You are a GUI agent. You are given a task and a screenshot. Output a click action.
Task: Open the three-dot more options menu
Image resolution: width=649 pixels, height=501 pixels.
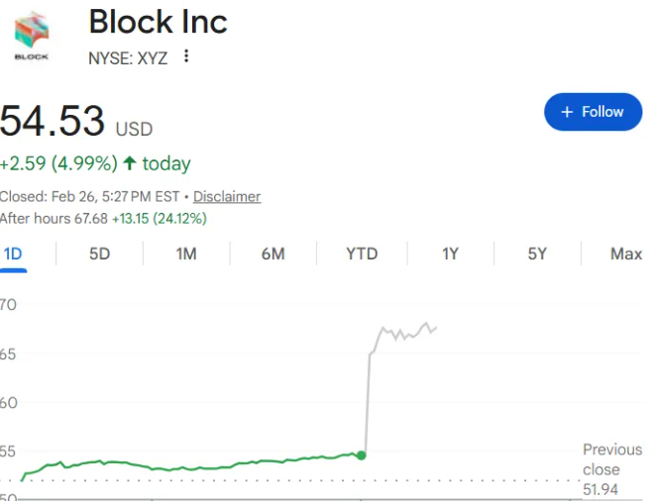pyautogui.click(x=185, y=56)
